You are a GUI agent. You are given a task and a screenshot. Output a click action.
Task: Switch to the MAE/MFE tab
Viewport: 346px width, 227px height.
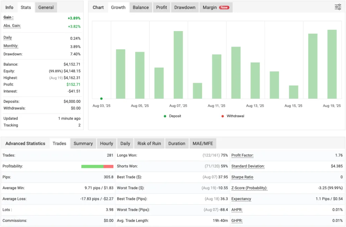[203, 143]
